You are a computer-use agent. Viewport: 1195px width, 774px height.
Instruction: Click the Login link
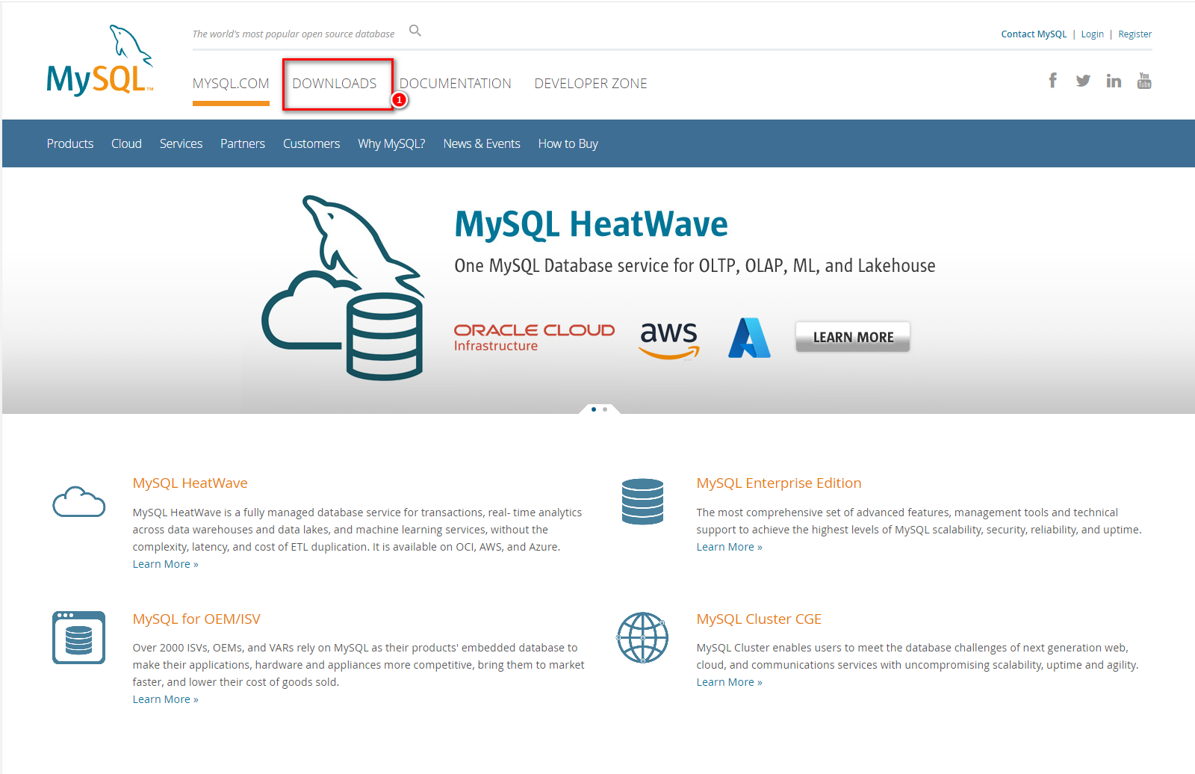1092,34
